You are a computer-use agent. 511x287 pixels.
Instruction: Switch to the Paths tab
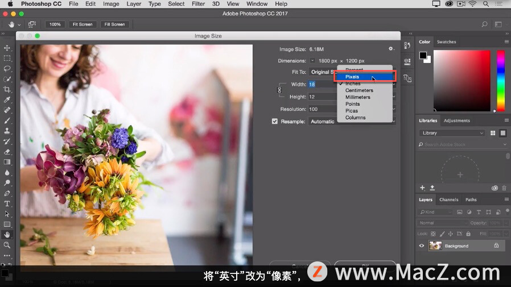click(471, 199)
